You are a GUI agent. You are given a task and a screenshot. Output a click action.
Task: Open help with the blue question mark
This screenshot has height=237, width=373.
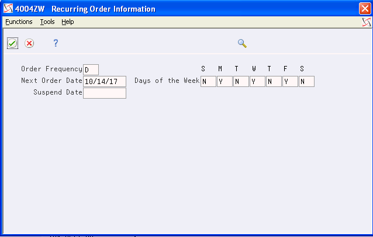(x=56, y=43)
